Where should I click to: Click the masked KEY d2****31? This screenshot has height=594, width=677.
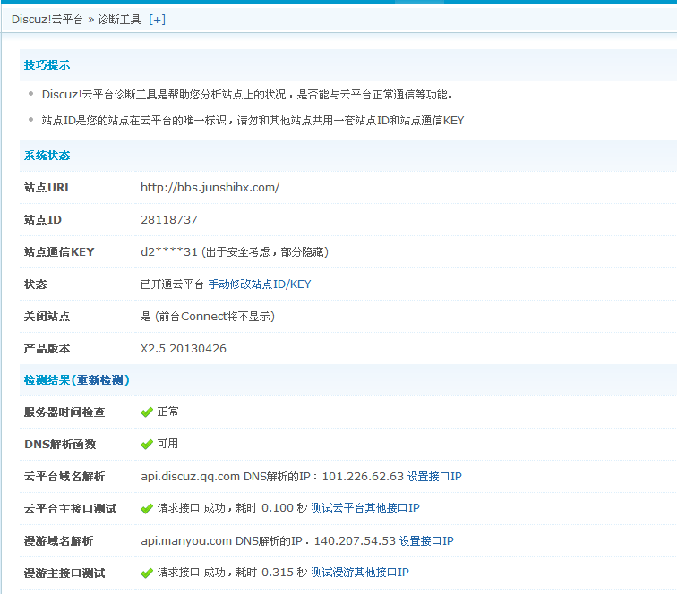click(x=168, y=252)
